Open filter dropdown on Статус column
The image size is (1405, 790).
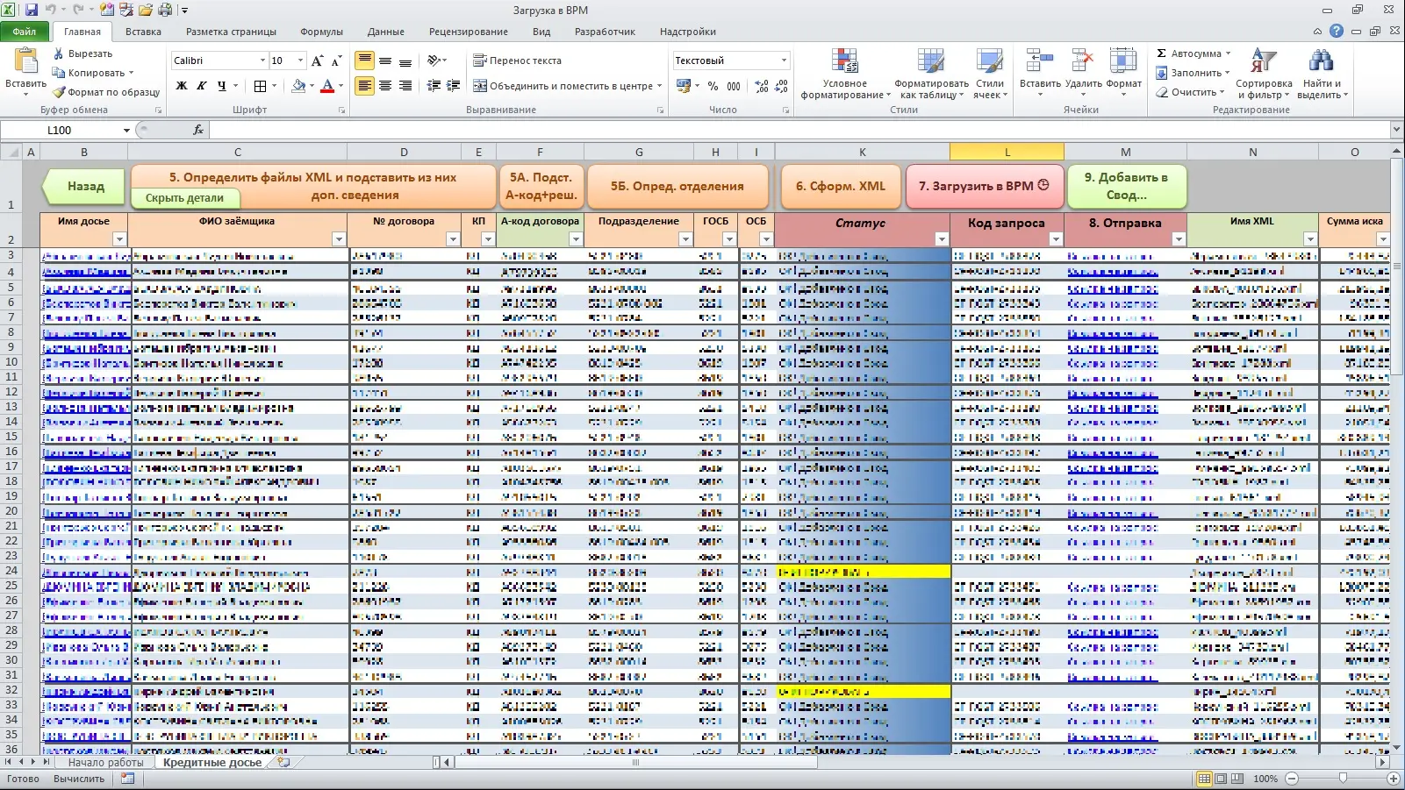941,239
